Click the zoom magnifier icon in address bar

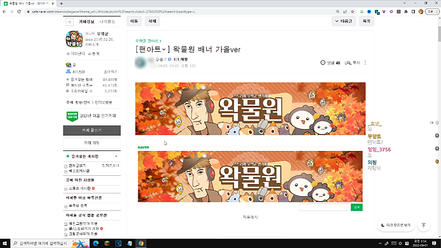(337, 12)
